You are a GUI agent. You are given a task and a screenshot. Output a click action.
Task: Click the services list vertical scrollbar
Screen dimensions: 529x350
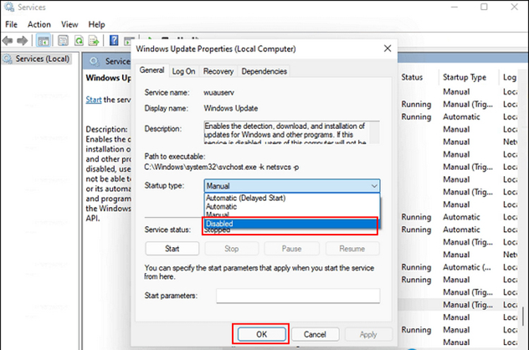point(523,316)
